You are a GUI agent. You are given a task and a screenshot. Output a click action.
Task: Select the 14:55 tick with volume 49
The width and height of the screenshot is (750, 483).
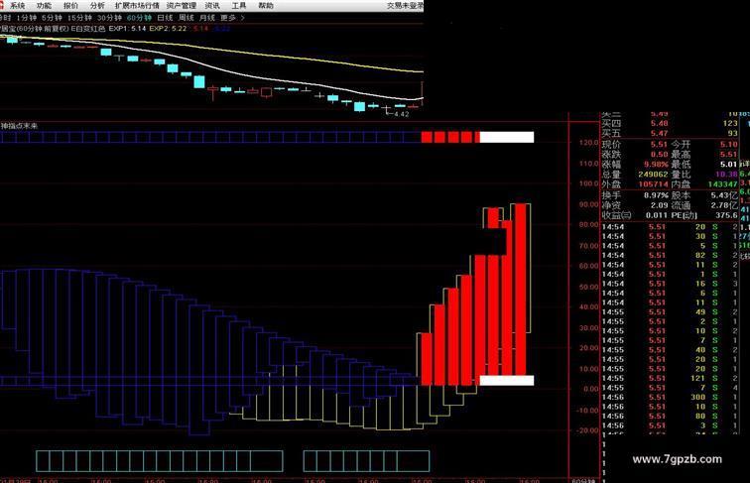(670, 311)
